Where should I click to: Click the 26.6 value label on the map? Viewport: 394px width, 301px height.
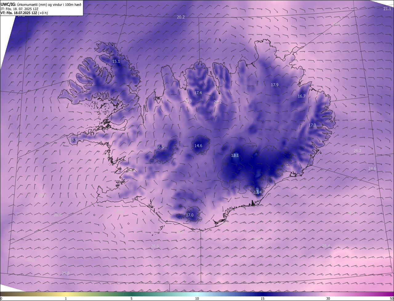click(x=155, y=246)
